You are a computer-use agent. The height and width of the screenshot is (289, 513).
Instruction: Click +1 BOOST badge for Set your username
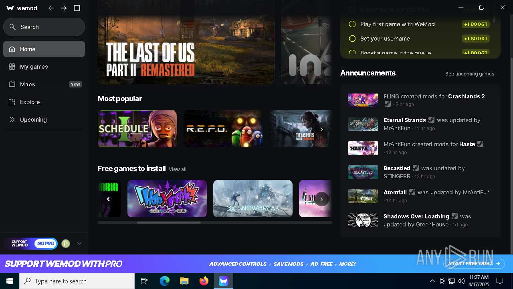pyautogui.click(x=476, y=39)
